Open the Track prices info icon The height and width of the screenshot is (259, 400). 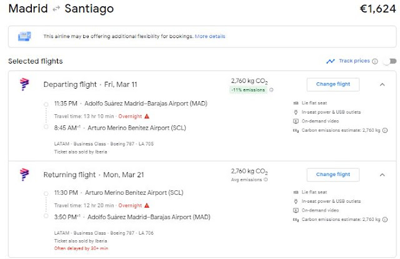[375, 61]
